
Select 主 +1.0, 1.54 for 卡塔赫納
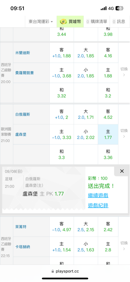(62, 247)
